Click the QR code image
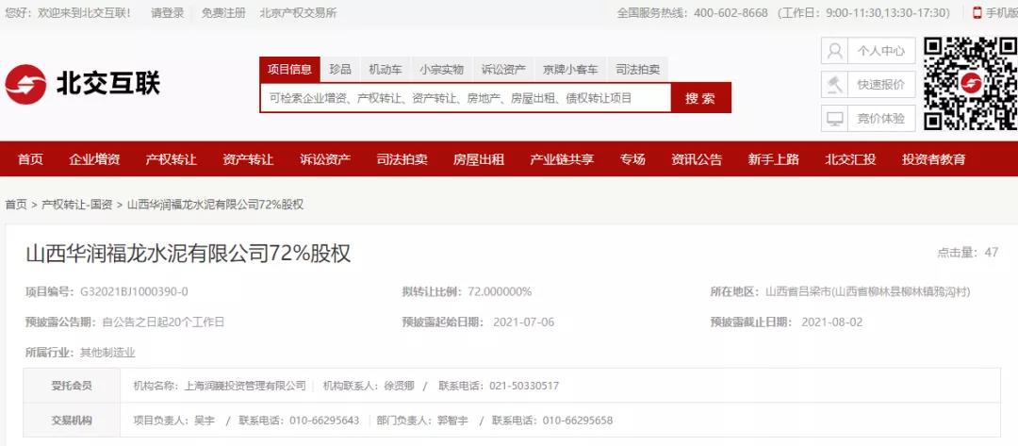 click(970, 84)
